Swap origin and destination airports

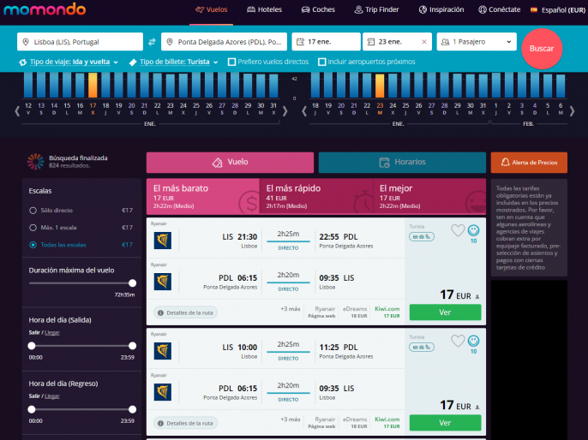coord(152,42)
